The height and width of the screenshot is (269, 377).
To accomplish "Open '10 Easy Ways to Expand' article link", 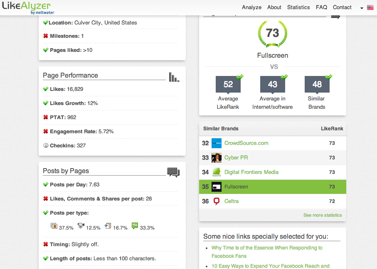I will (270, 266).
